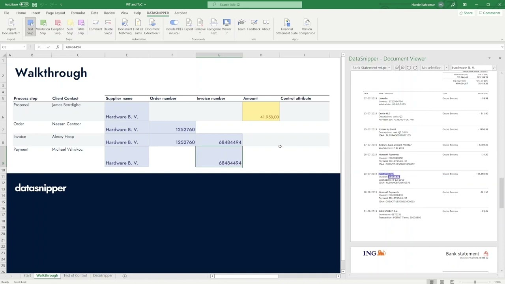Viewport: 505px width, 284px height.
Task: Click the Hande Kahraman account name
Action: click(x=423, y=4)
